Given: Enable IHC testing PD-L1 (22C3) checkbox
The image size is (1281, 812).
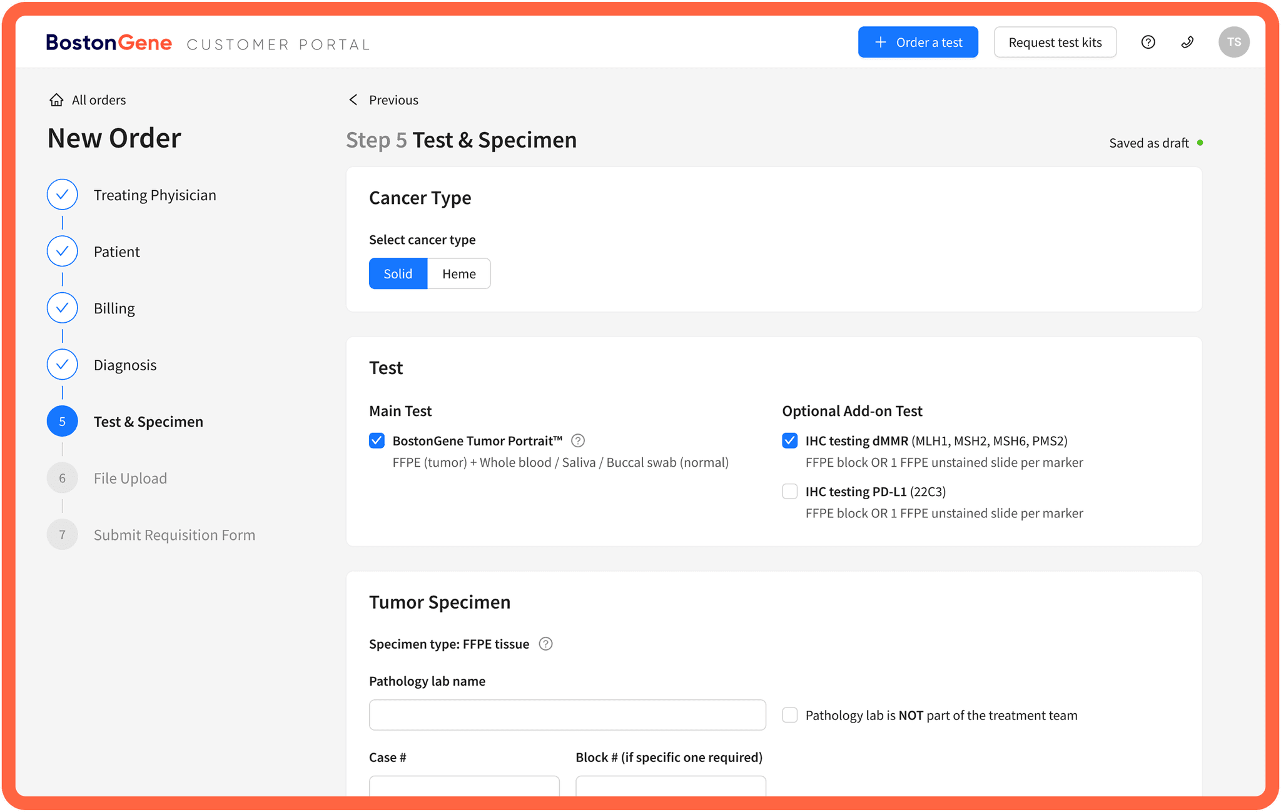Looking at the screenshot, I should (789, 491).
